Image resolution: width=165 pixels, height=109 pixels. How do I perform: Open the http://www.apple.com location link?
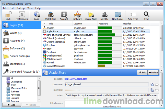75,79
